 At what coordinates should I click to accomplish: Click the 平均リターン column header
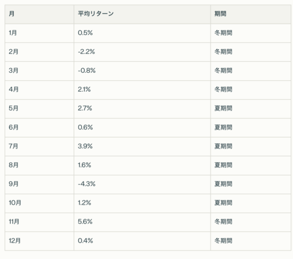(142, 14)
